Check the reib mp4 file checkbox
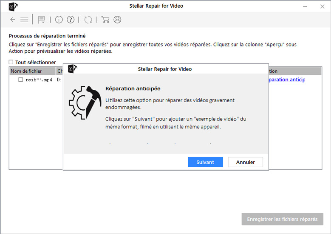 tap(20, 80)
